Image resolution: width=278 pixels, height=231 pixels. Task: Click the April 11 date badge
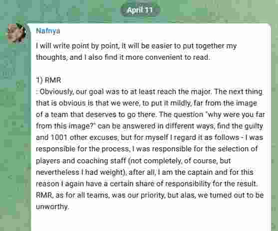[x=140, y=10]
